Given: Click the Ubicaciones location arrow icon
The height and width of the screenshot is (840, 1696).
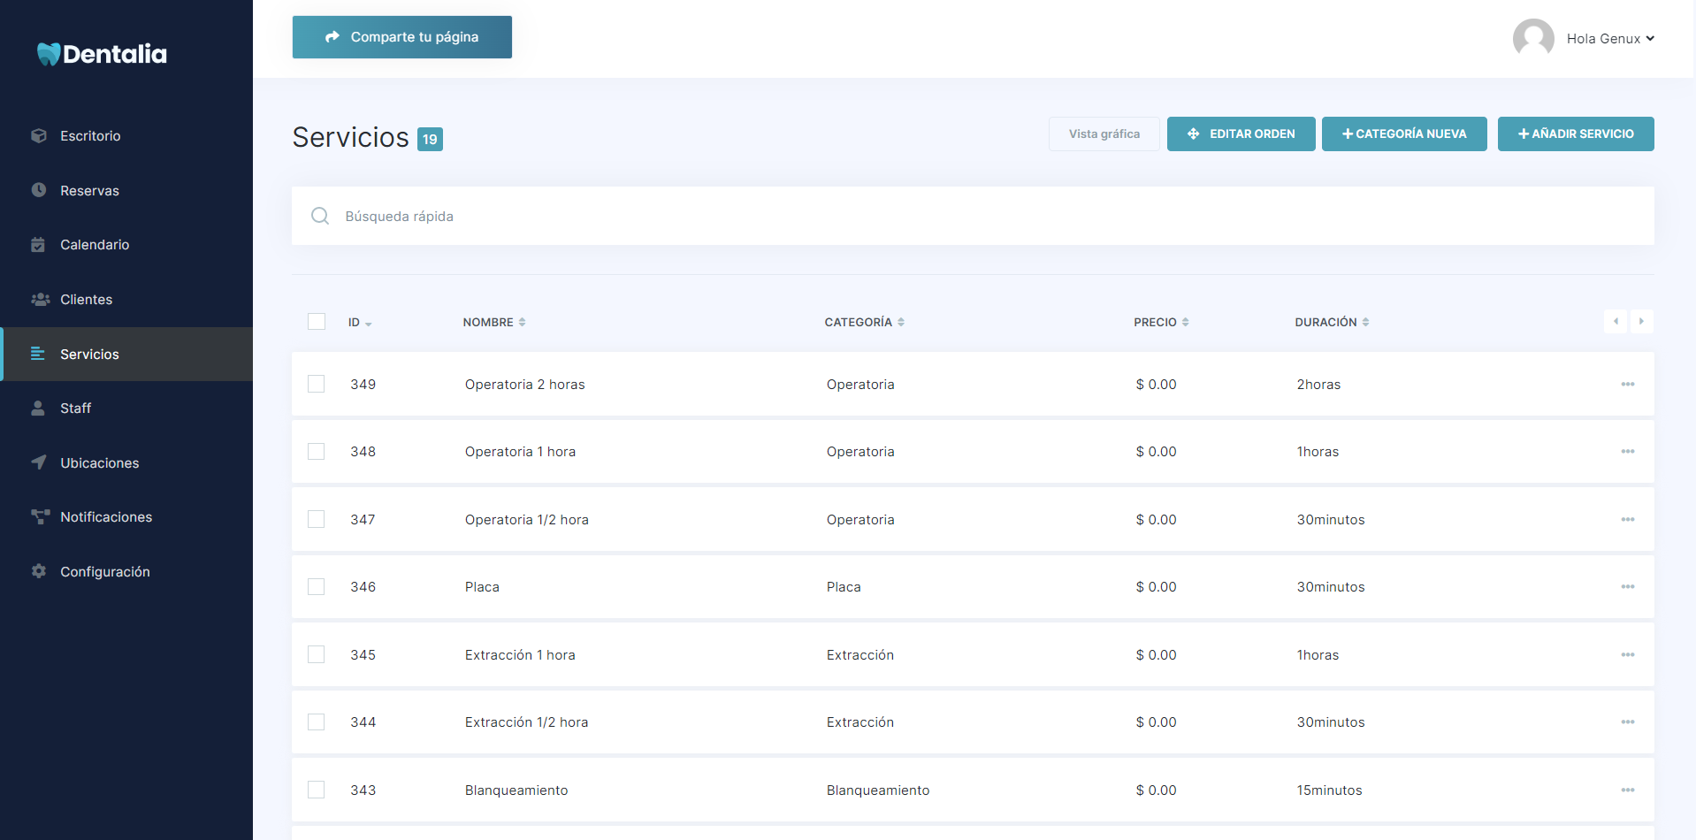Looking at the screenshot, I should tap(39, 462).
